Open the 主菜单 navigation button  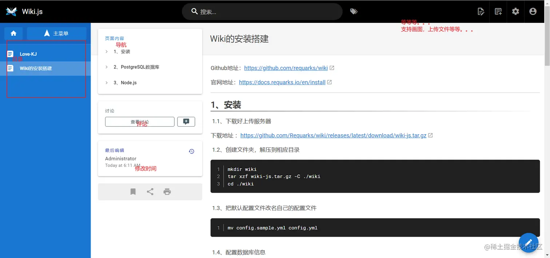[57, 33]
